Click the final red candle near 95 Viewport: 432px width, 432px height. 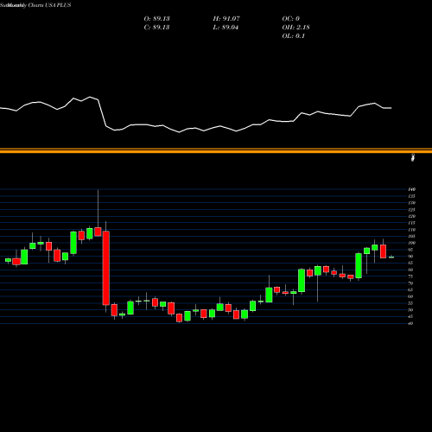383,251
